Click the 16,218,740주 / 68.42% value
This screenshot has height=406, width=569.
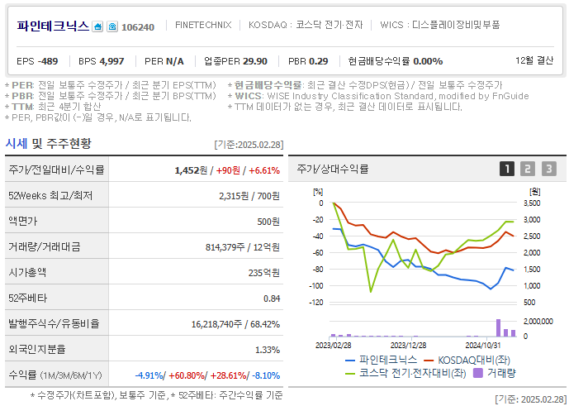(x=236, y=324)
